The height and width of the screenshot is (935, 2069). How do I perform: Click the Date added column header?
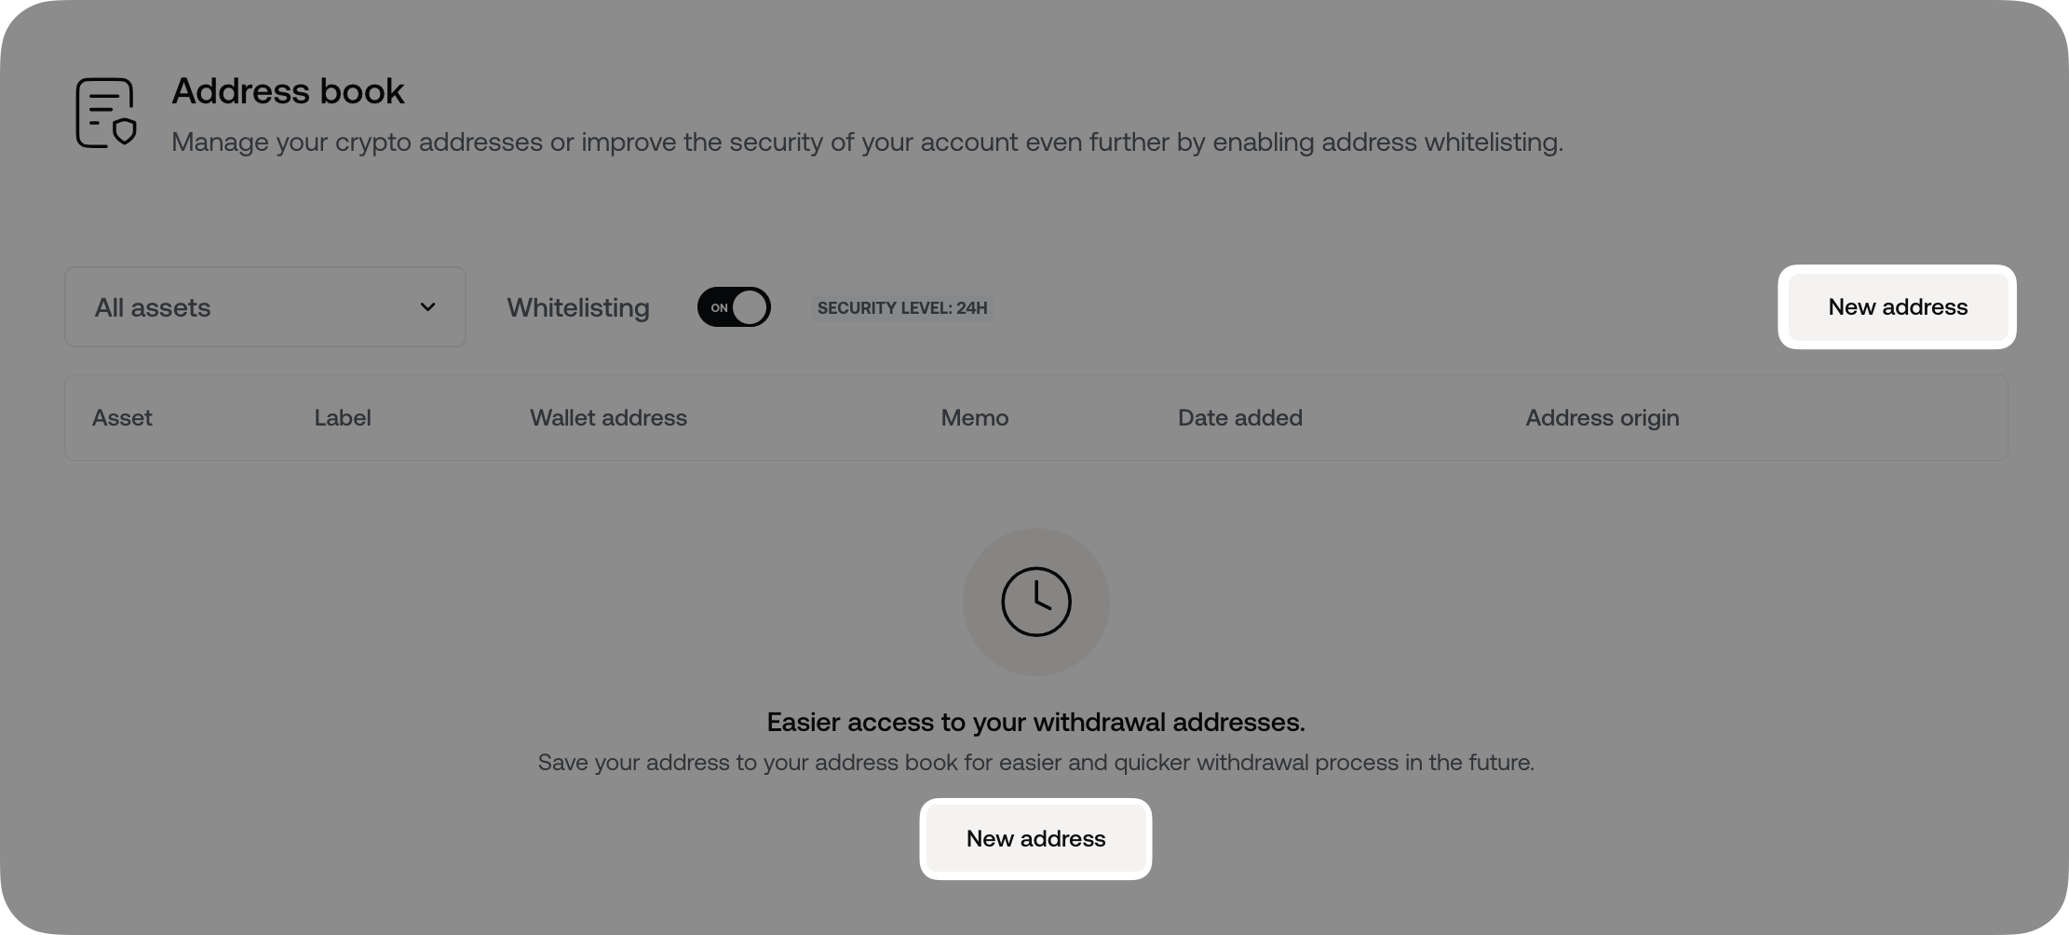click(x=1239, y=417)
